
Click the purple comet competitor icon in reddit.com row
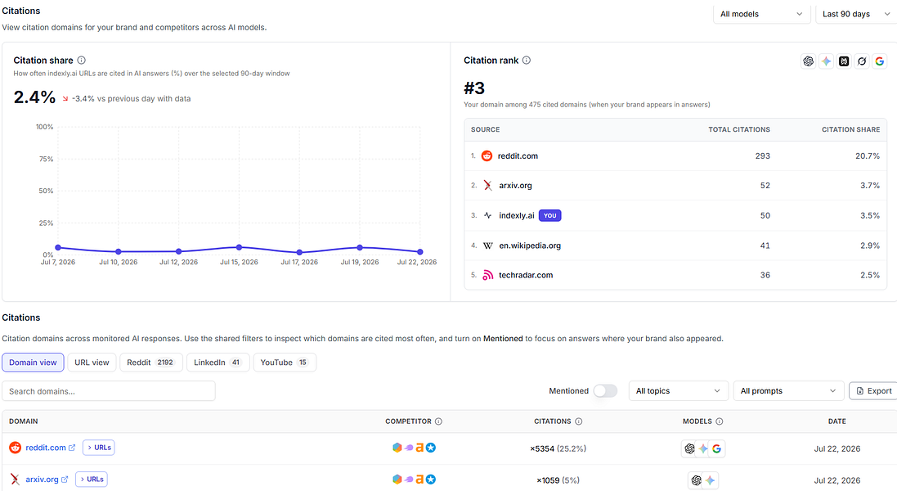pyautogui.click(x=409, y=448)
